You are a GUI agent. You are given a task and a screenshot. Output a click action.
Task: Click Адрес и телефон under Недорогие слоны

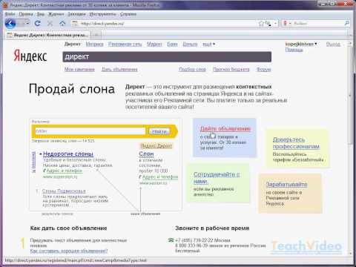tap(65, 171)
